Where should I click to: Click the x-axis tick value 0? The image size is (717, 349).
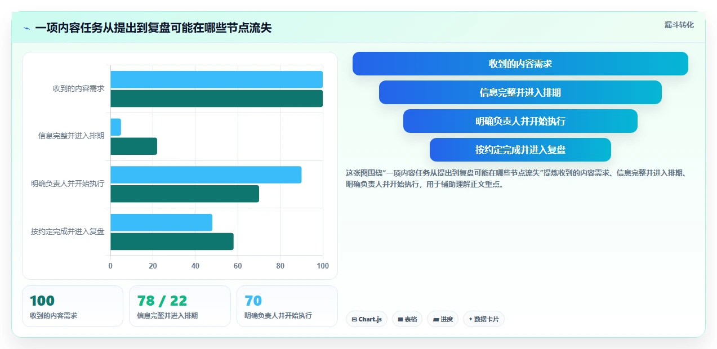click(x=110, y=266)
